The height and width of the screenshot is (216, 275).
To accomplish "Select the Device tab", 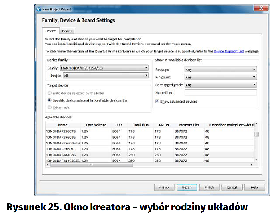I will 50,31.
